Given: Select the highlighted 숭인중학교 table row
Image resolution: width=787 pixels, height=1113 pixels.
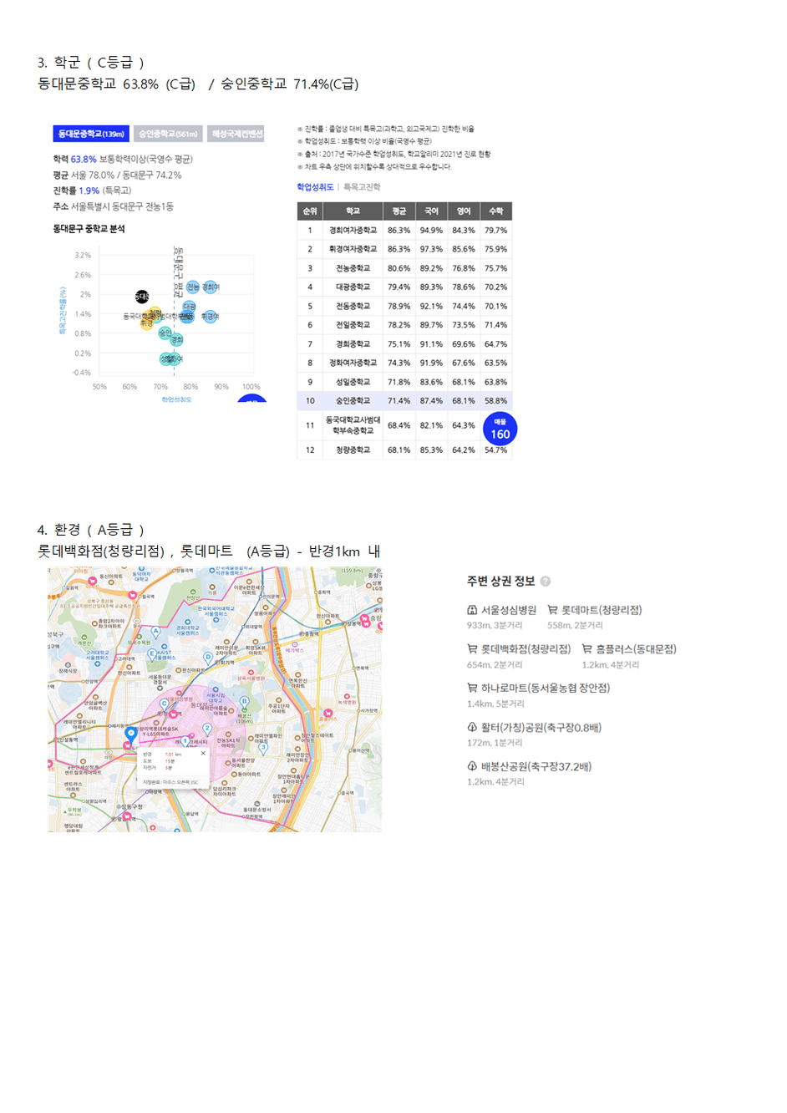Looking at the screenshot, I should coord(404,400).
